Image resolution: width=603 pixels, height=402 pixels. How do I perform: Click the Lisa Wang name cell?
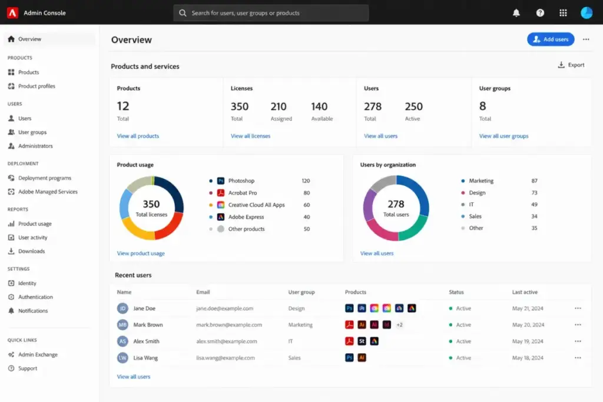click(145, 358)
